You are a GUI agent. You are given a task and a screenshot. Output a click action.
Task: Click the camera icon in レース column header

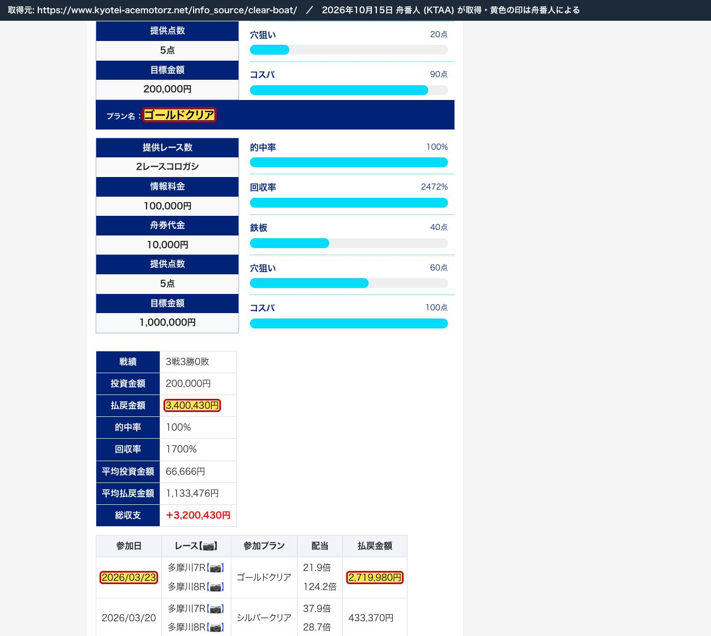tap(208, 546)
